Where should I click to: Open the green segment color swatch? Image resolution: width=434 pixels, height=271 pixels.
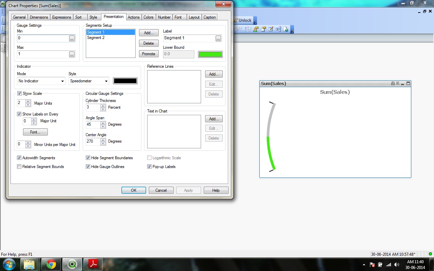click(x=210, y=54)
